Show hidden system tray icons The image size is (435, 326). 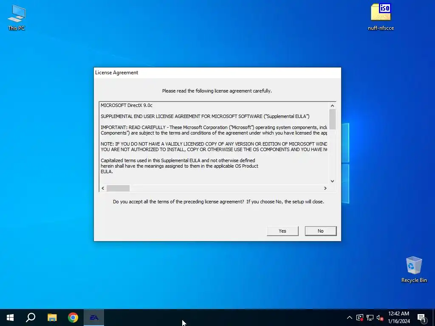[x=350, y=318]
